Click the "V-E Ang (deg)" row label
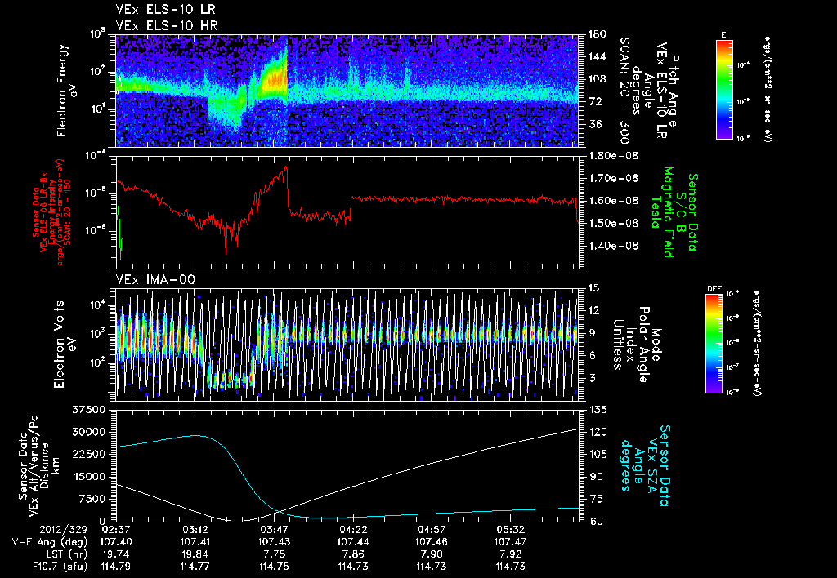The height and width of the screenshot is (578, 837). click(x=50, y=542)
